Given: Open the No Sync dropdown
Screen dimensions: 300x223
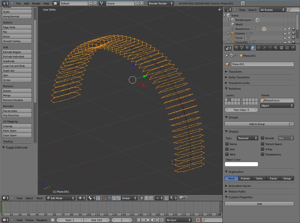Looking at the screenshot, I should point(178,220).
